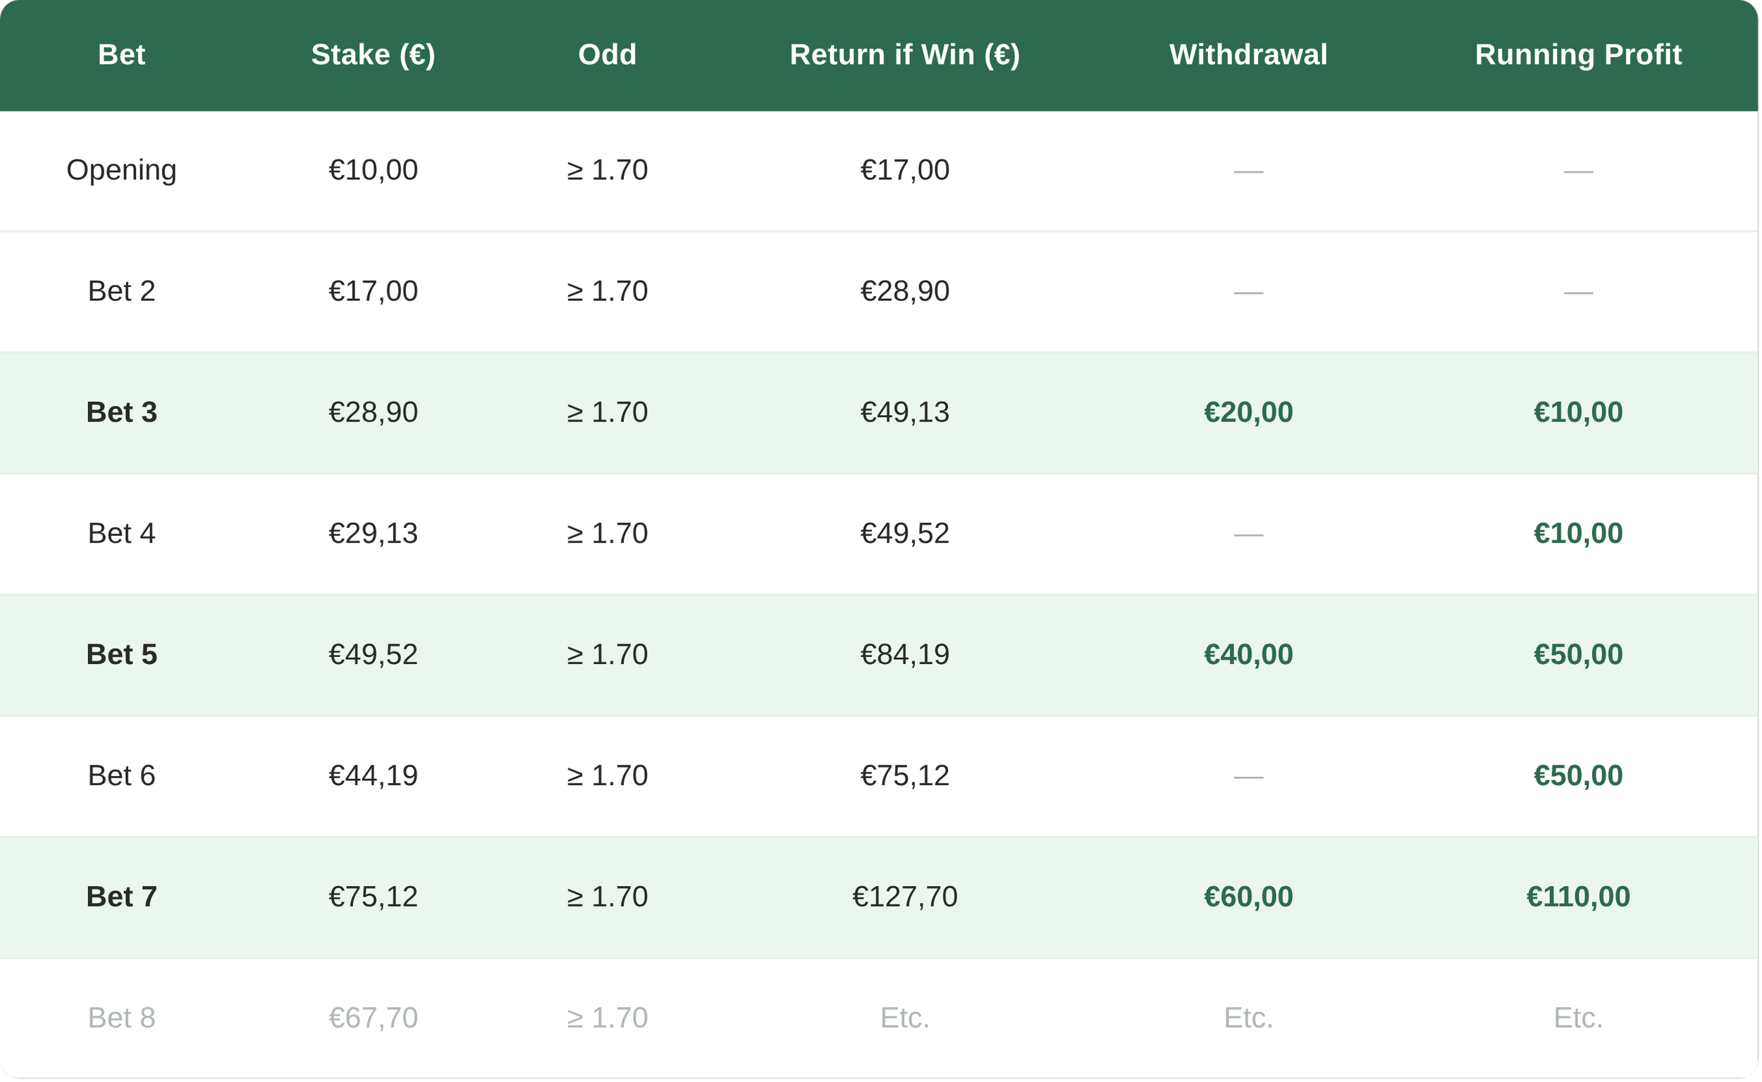Click the '€49,52' return in Bet 4 row

click(905, 534)
